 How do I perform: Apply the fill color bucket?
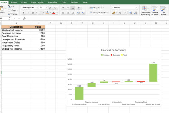click(47, 13)
